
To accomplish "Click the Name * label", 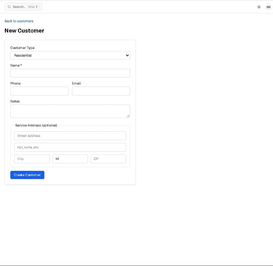I will 16,65.
